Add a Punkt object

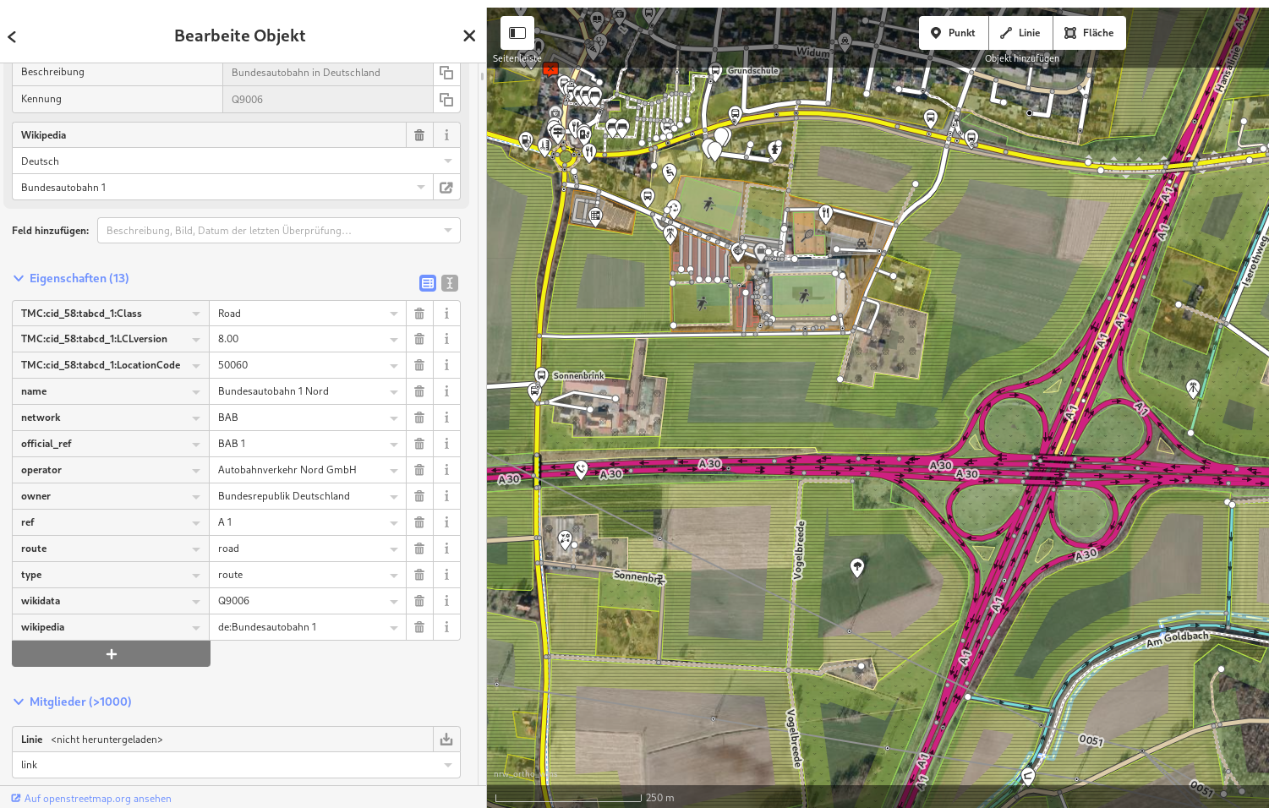tap(954, 33)
